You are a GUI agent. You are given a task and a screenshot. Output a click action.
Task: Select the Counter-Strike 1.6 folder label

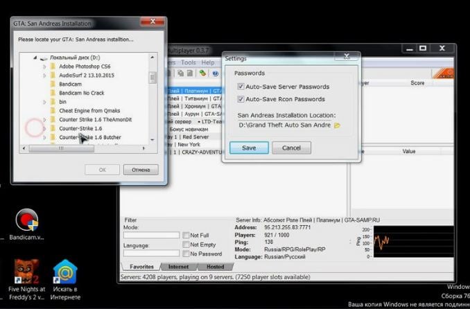80,128
